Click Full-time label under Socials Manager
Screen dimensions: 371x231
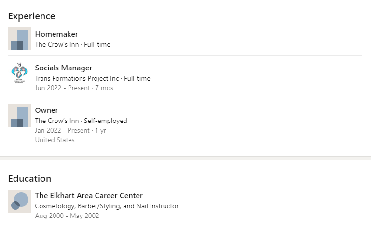[x=137, y=79]
